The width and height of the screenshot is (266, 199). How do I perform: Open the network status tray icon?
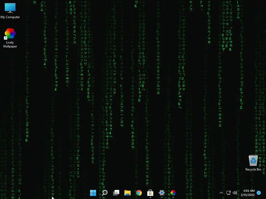pyautogui.click(x=229, y=193)
